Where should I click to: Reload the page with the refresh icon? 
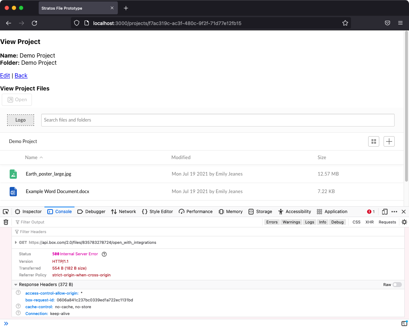tap(34, 23)
